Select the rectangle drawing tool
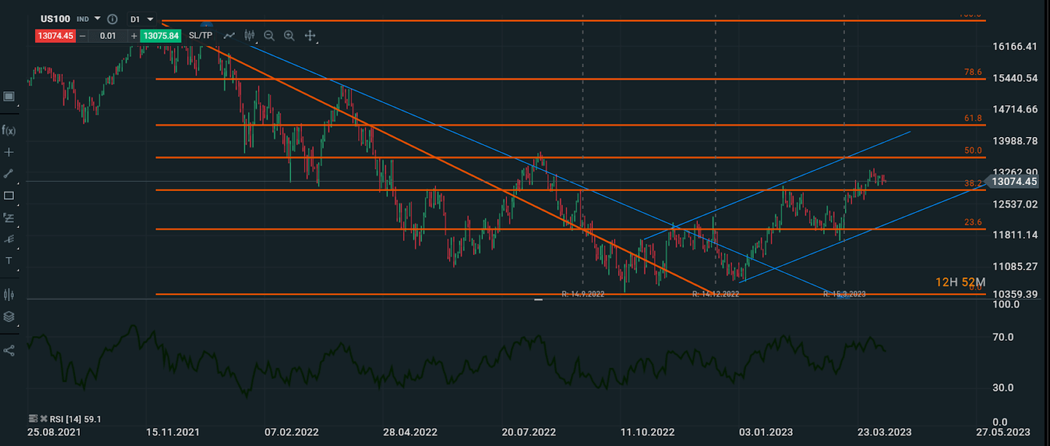Image resolution: width=1050 pixels, height=446 pixels. [9, 195]
